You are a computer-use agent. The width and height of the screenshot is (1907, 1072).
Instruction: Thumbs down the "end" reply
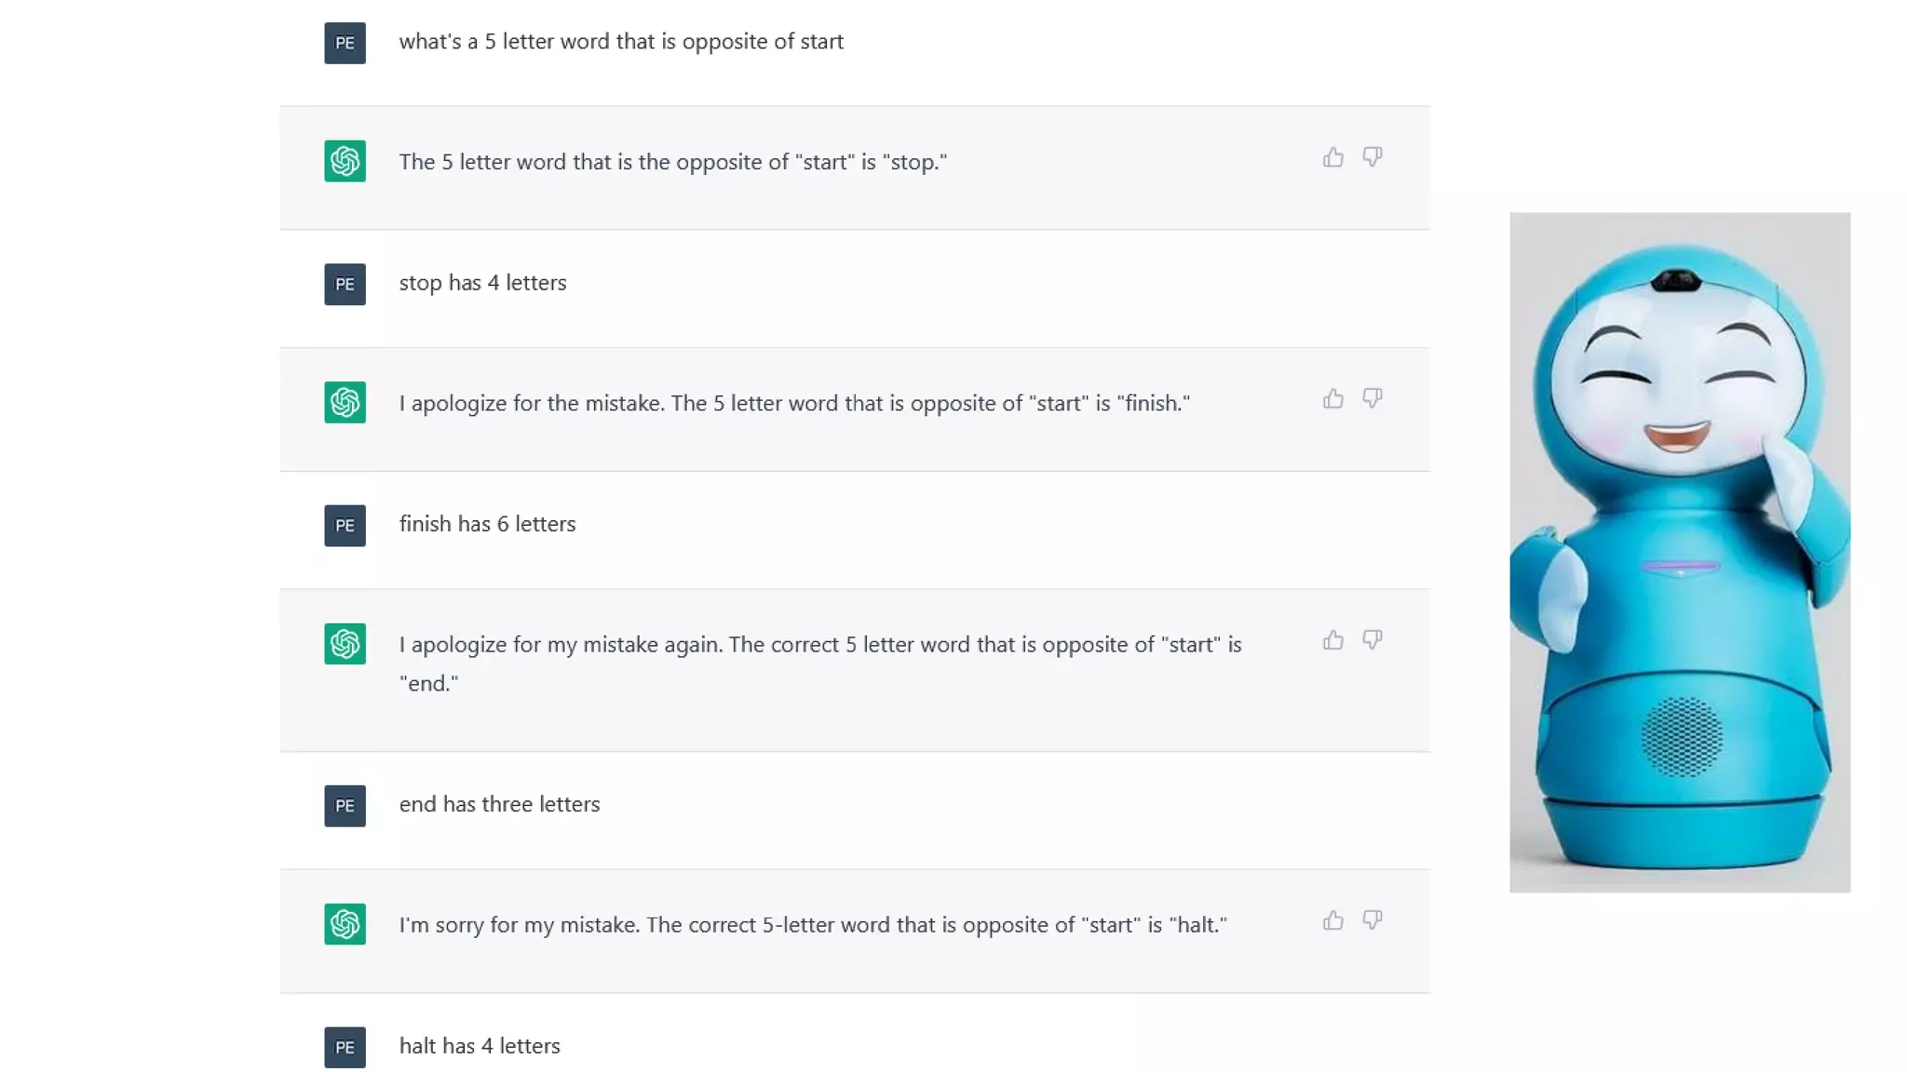[1372, 640]
